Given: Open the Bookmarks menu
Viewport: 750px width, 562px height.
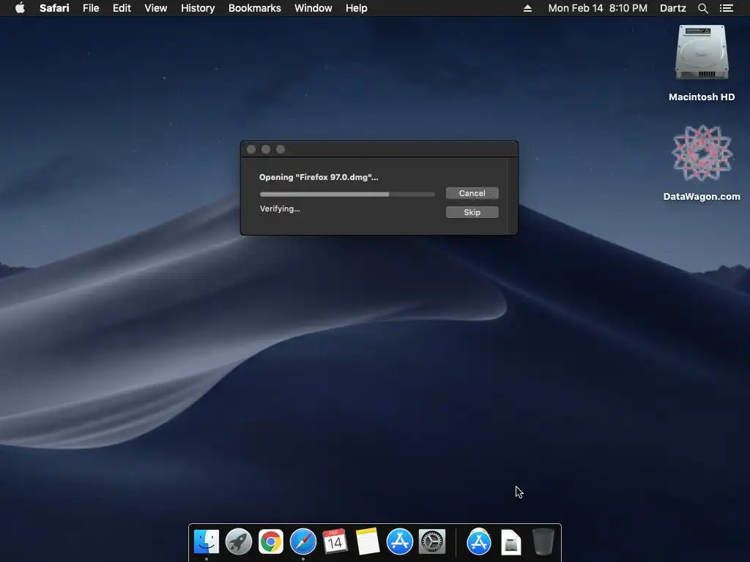Looking at the screenshot, I should point(254,8).
